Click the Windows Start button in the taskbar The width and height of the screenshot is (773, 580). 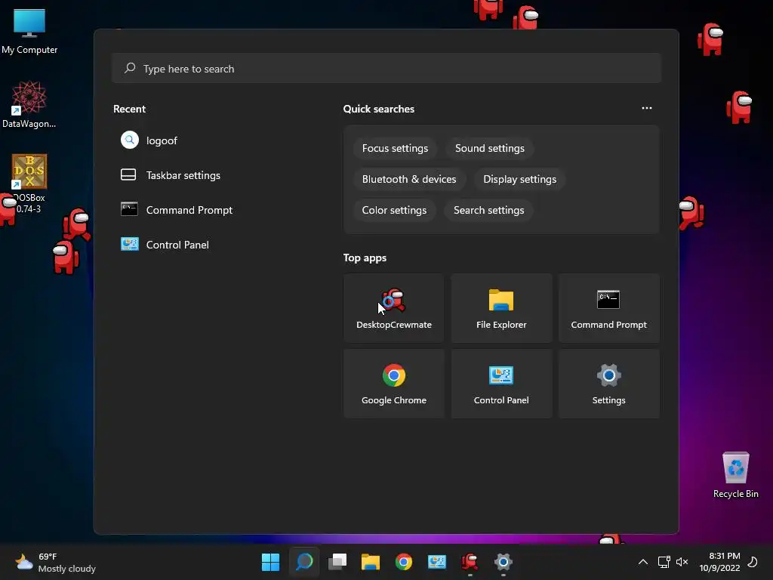[271, 562]
